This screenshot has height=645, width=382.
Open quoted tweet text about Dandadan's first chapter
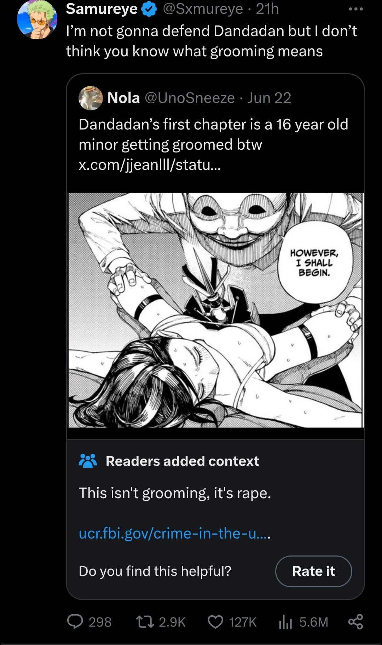(213, 134)
